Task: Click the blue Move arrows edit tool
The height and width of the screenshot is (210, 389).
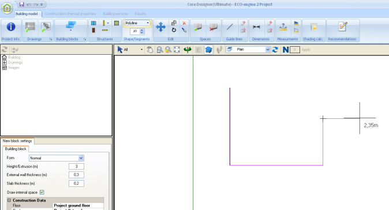Action: 160,27
